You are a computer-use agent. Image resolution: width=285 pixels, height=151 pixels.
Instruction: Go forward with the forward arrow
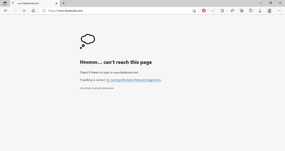pyautogui.click(x=15, y=11)
